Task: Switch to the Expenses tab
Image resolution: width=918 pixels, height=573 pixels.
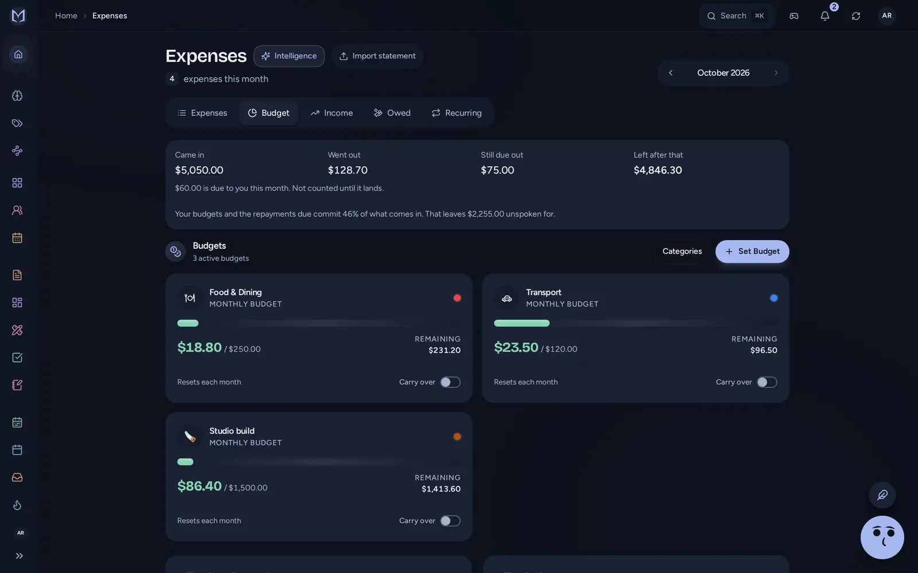Action: [203, 113]
